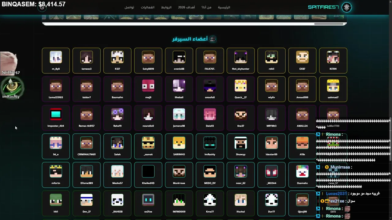Click Saleh member avatar
This screenshot has width=392, height=220.
pyautogui.click(x=117, y=143)
